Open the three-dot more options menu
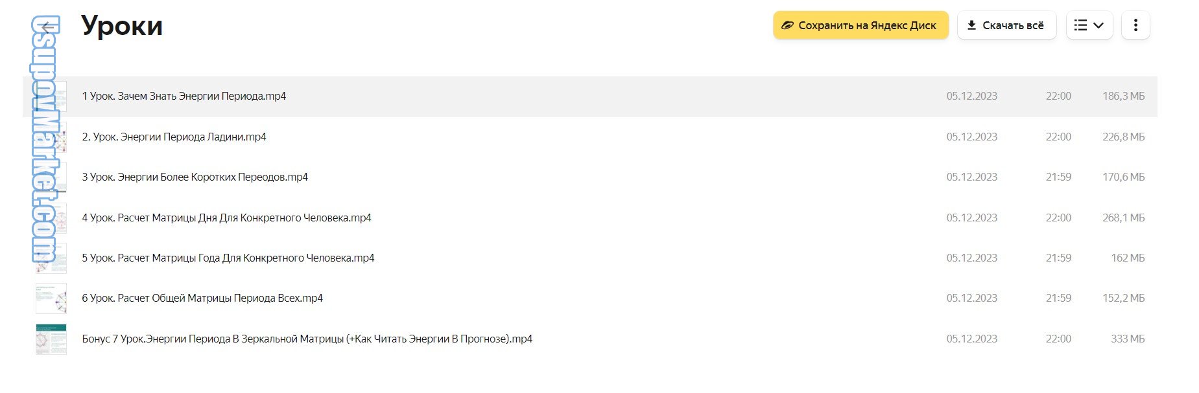The width and height of the screenshot is (1199, 393). click(x=1135, y=25)
